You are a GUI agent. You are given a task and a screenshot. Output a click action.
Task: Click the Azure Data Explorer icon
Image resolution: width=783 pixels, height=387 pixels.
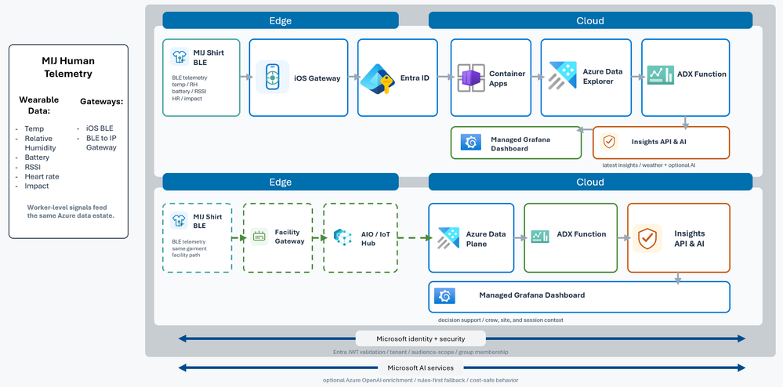[x=563, y=75]
